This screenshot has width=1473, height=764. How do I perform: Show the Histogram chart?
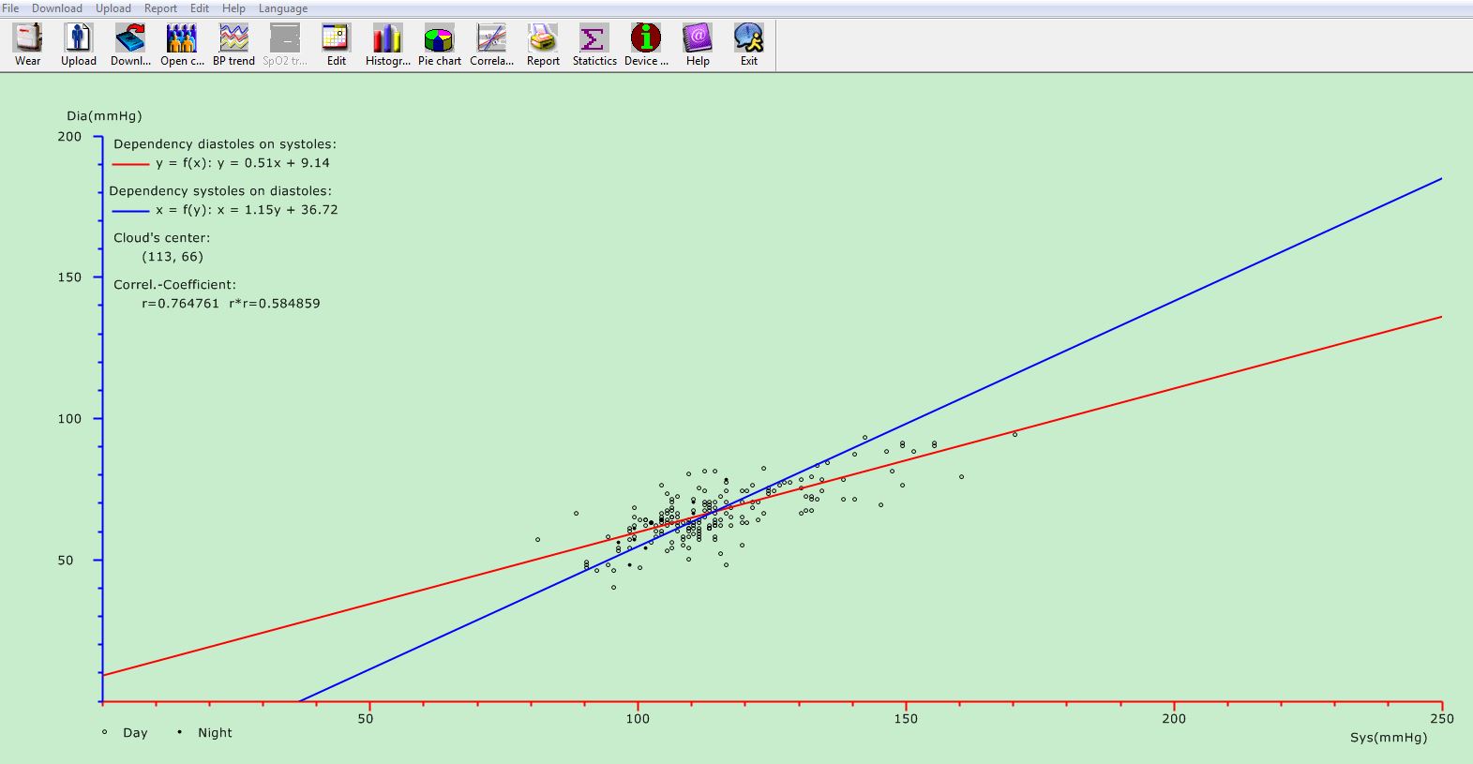pos(387,39)
